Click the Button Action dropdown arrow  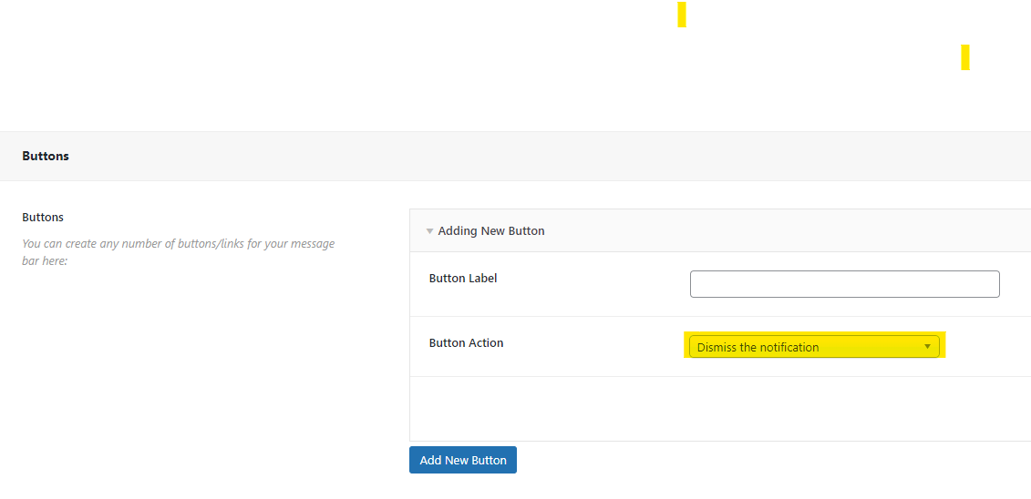pyautogui.click(x=927, y=347)
